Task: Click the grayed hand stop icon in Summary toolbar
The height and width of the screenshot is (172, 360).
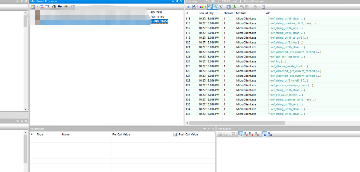Action: [255, 7]
